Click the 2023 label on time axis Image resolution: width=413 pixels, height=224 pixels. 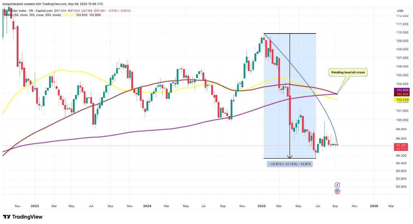click(x=35, y=206)
